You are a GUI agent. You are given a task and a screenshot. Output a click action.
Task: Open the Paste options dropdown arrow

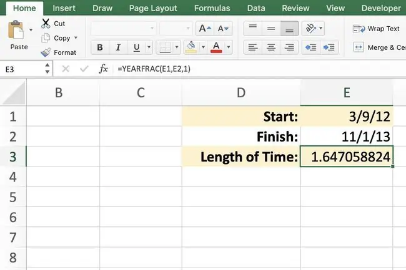(31, 30)
